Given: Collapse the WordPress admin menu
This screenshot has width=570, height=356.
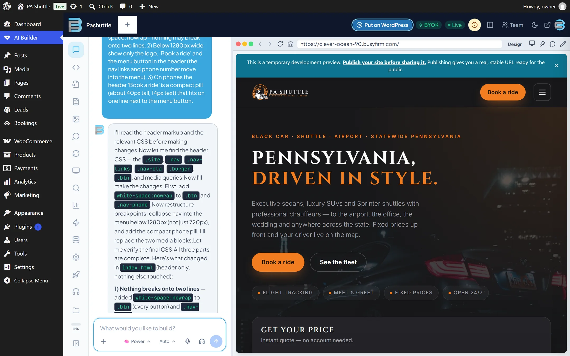Looking at the screenshot, I should click(x=26, y=281).
